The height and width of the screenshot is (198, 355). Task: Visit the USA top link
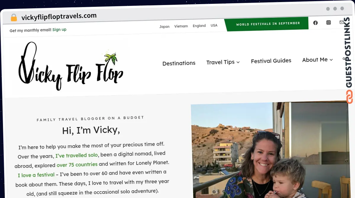tap(214, 25)
